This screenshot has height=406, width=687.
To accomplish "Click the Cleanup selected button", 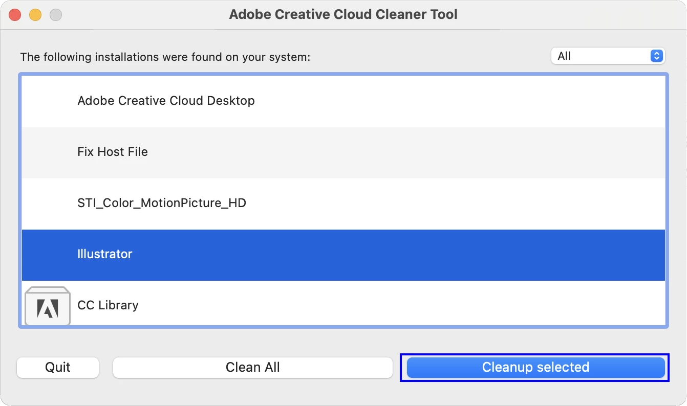I will (x=535, y=368).
